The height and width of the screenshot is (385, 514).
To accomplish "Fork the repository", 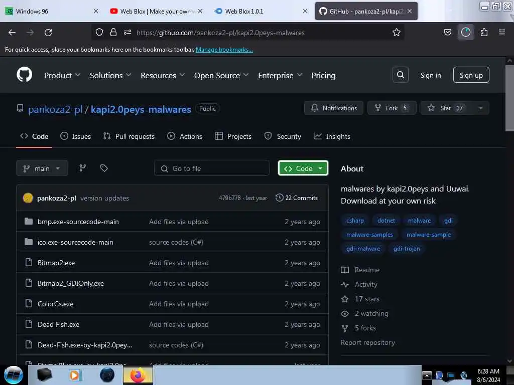I will tap(392, 108).
